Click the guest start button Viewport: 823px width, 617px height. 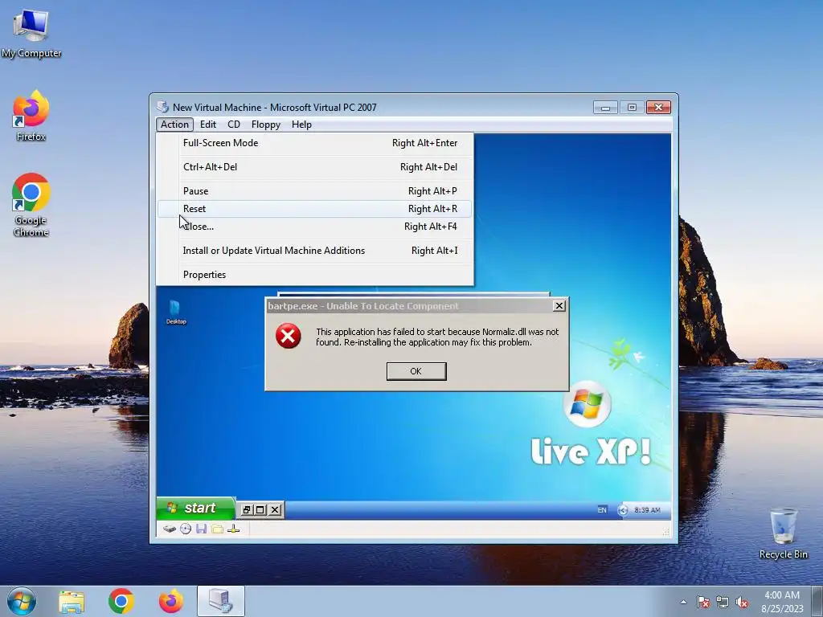click(195, 508)
